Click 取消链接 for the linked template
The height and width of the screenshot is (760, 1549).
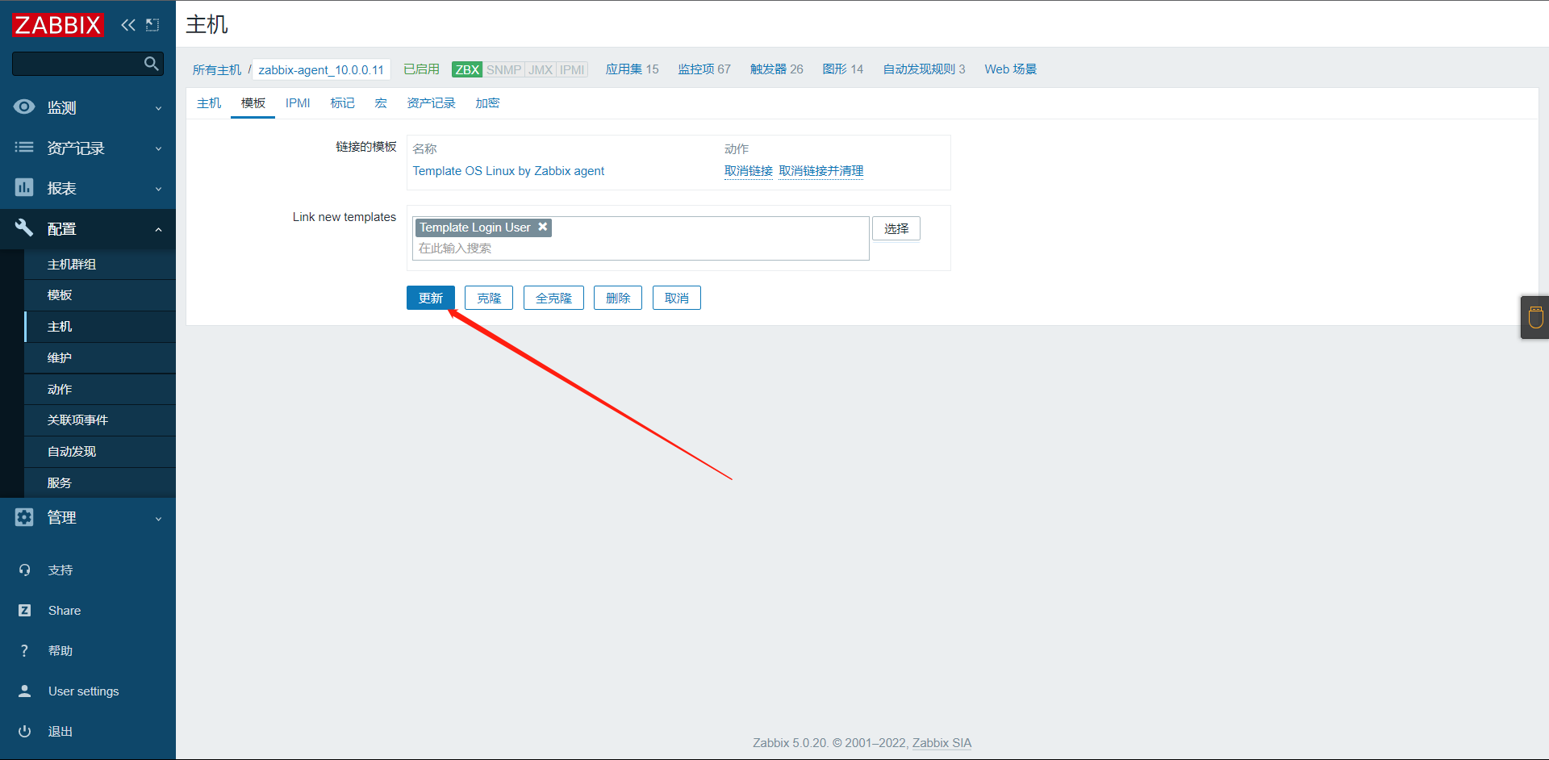tap(749, 171)
